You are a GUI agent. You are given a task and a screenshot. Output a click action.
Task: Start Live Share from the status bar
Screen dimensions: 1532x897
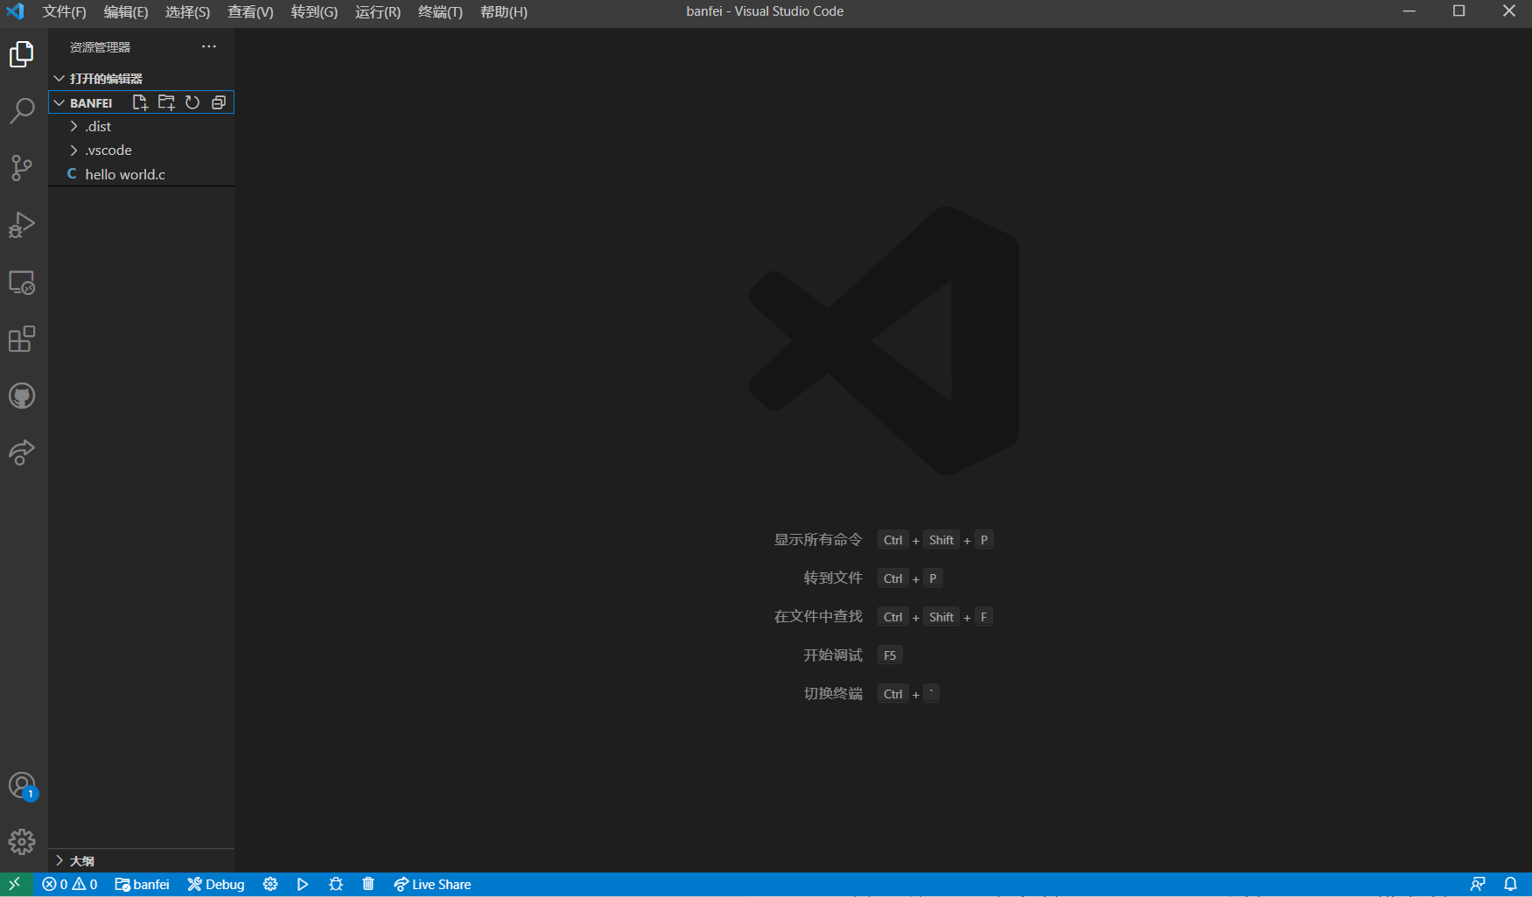[432, 884]
